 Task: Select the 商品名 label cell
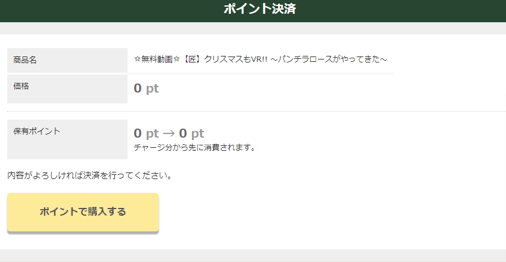click(67, 60)
